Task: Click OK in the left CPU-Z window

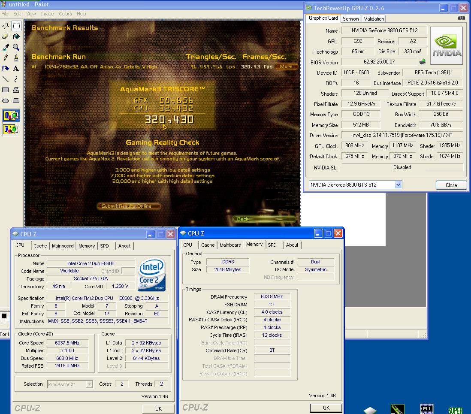Action: (x=158, y=408)
